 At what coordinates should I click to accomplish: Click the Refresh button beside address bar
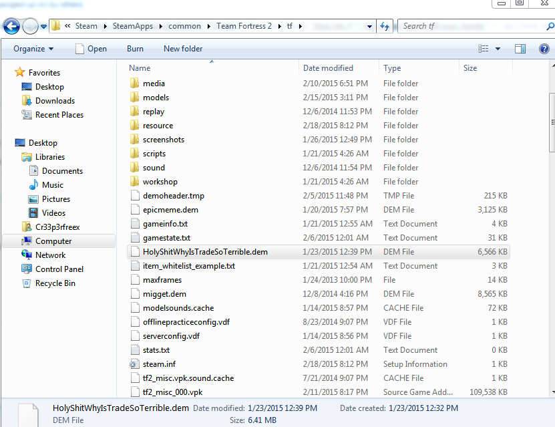pyautogui.click(x=385, y=26)
